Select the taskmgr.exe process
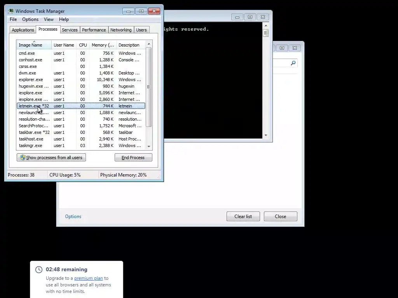This screenshot has height=298, width=398. 81,146
